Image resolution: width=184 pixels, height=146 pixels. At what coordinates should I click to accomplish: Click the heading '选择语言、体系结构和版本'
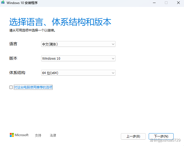(x=60, y=22)
